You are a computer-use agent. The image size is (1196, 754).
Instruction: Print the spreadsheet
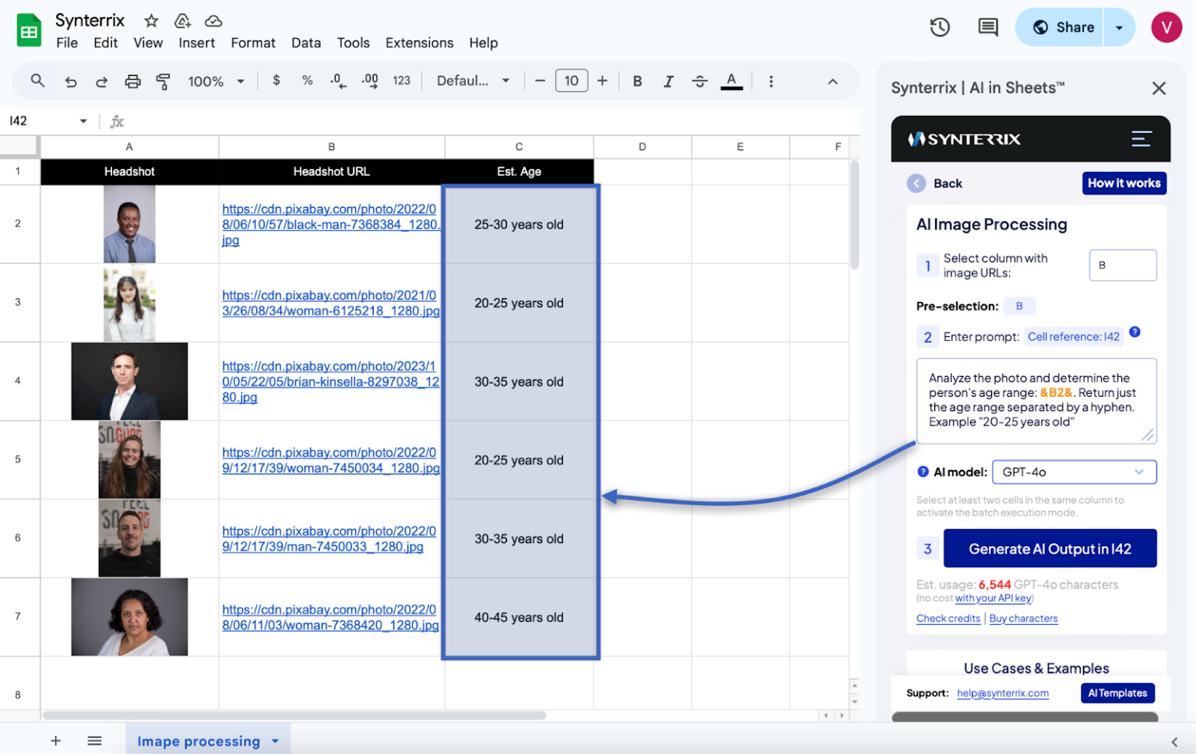click(x=132, y=80)
